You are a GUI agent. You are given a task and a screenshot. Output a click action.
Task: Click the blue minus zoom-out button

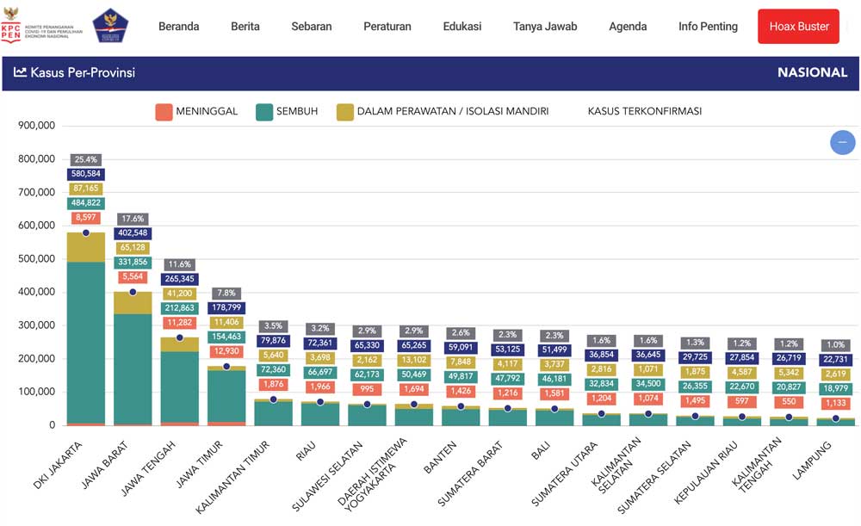pos(842,142)
